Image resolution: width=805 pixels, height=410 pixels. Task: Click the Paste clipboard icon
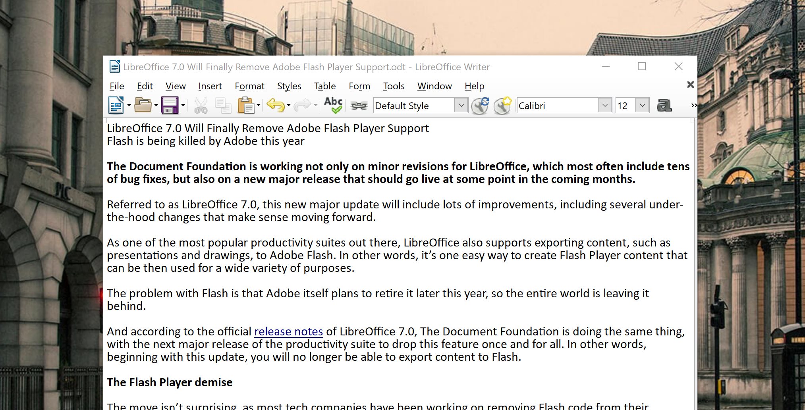point(245,106)
